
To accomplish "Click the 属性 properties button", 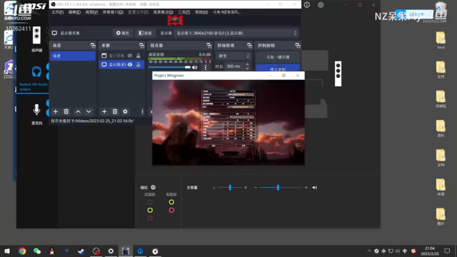I will (123, 33).
